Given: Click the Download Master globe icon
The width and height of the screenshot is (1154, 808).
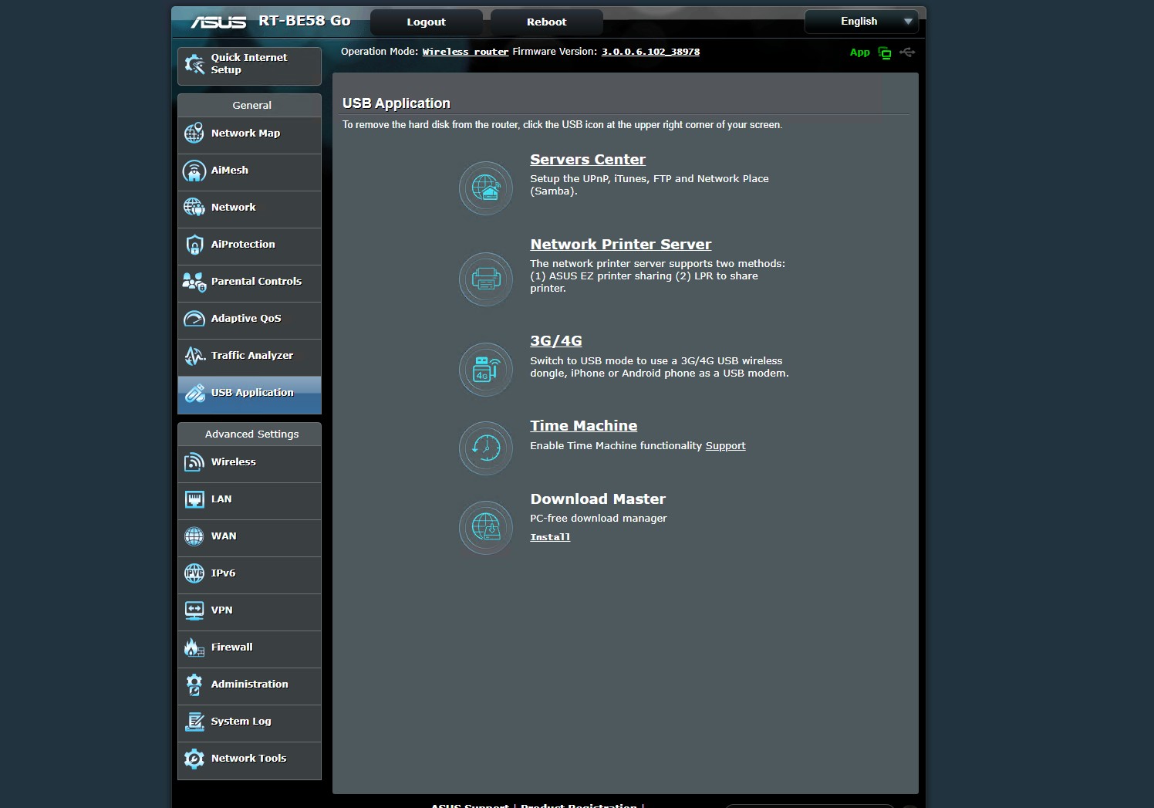Looking at the screenshot, I should coord(486,528).
